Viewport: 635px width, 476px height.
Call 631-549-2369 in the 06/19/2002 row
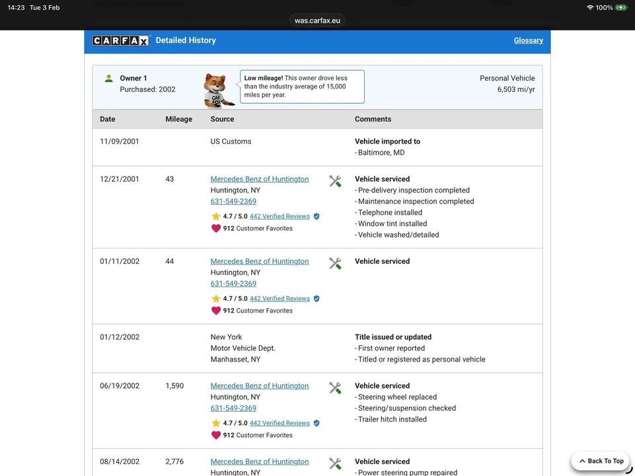[x=233, y=408]
